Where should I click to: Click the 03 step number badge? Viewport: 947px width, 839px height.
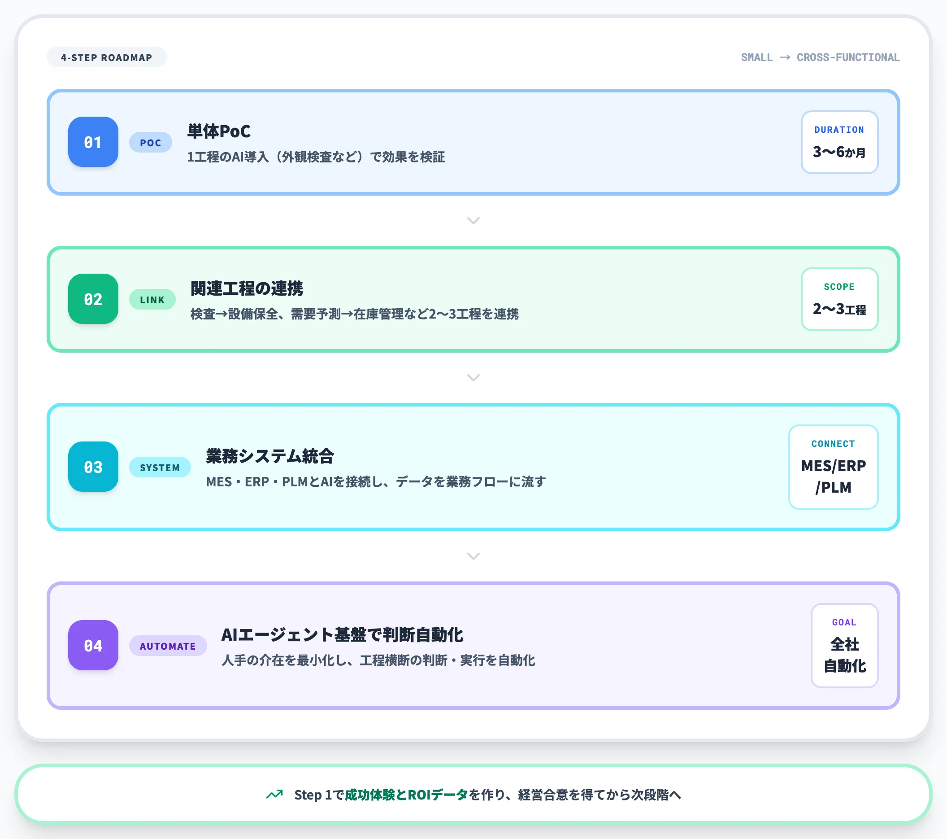(93, 467)
